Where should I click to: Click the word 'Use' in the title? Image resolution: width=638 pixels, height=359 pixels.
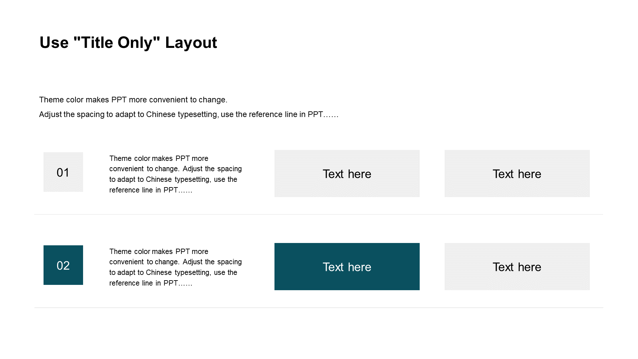tap(54, 43)
